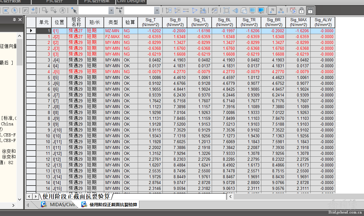
Task: Click the 频遇27 cell in row I[1]
Action: coord(76,31)
